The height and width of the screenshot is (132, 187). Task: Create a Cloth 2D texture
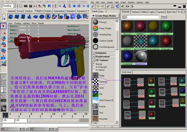coord(96,88)
